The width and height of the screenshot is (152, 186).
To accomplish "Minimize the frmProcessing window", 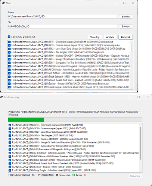I will click(x=130, y=97).
